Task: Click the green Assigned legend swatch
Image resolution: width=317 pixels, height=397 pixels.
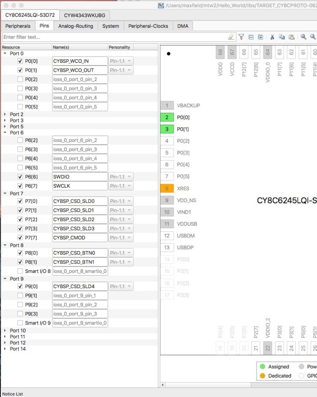Action: (262, 366)
